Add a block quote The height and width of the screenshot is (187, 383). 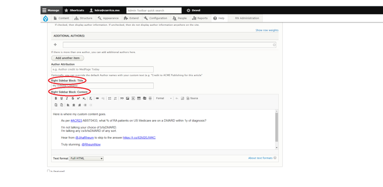(x=122, y=98)
